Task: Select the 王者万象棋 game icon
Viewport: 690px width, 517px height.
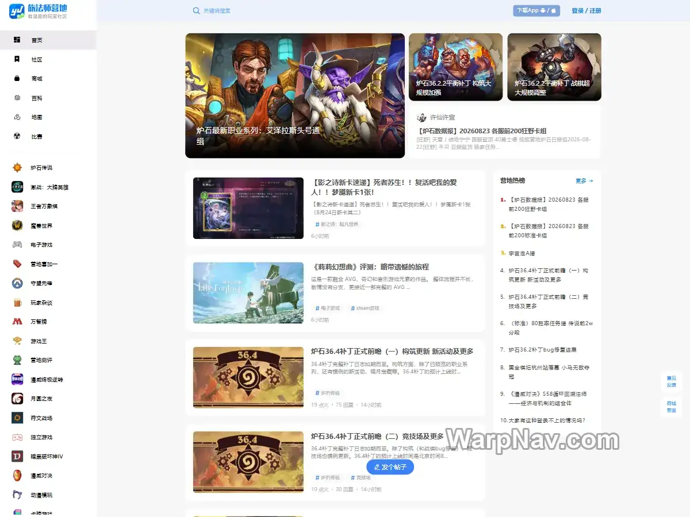Action: (17, 206)
